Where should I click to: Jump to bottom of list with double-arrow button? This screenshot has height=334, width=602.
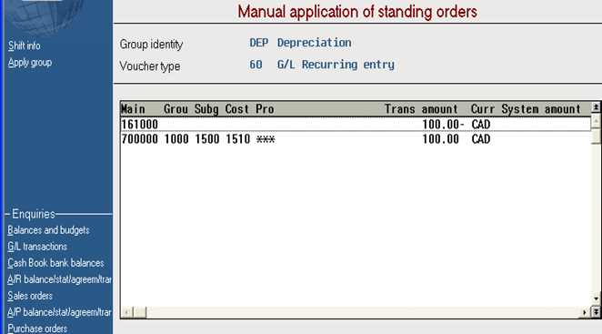(x=596, y=312)
